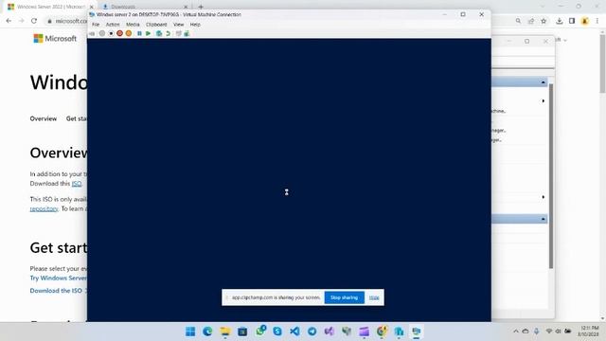606x341 pixels.
Task: Click the Wi-Fi tray icon
Action: 549,332
